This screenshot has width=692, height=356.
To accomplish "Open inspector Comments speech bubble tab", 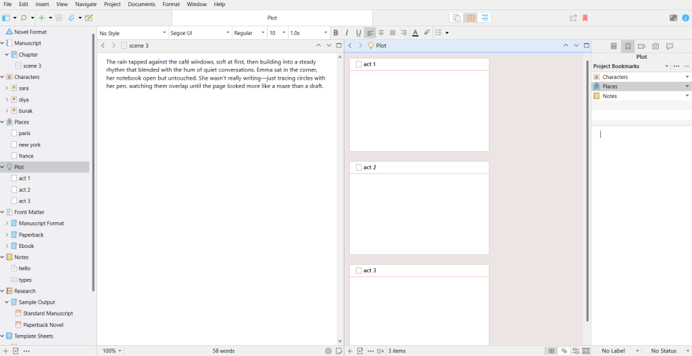I will 670,47.
